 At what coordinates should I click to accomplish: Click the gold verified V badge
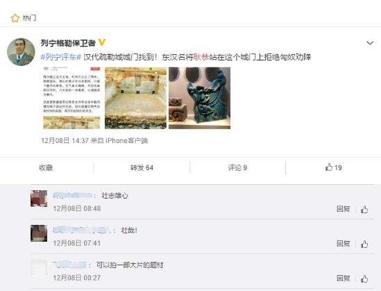(x=101, y=42)
